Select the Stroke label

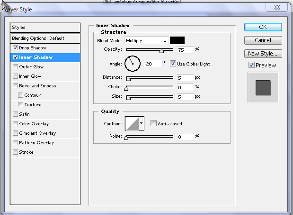coord(26,152)
